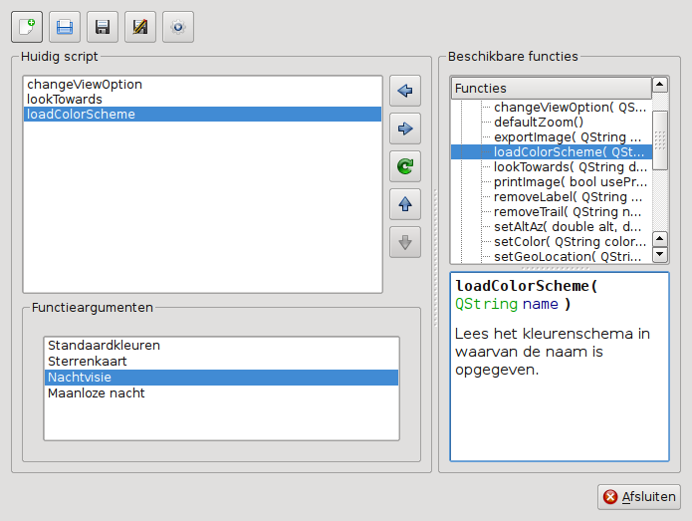Click the black floppy disk save icon
This screenshot has height=521, width=692.
click(x=103, y=27)
